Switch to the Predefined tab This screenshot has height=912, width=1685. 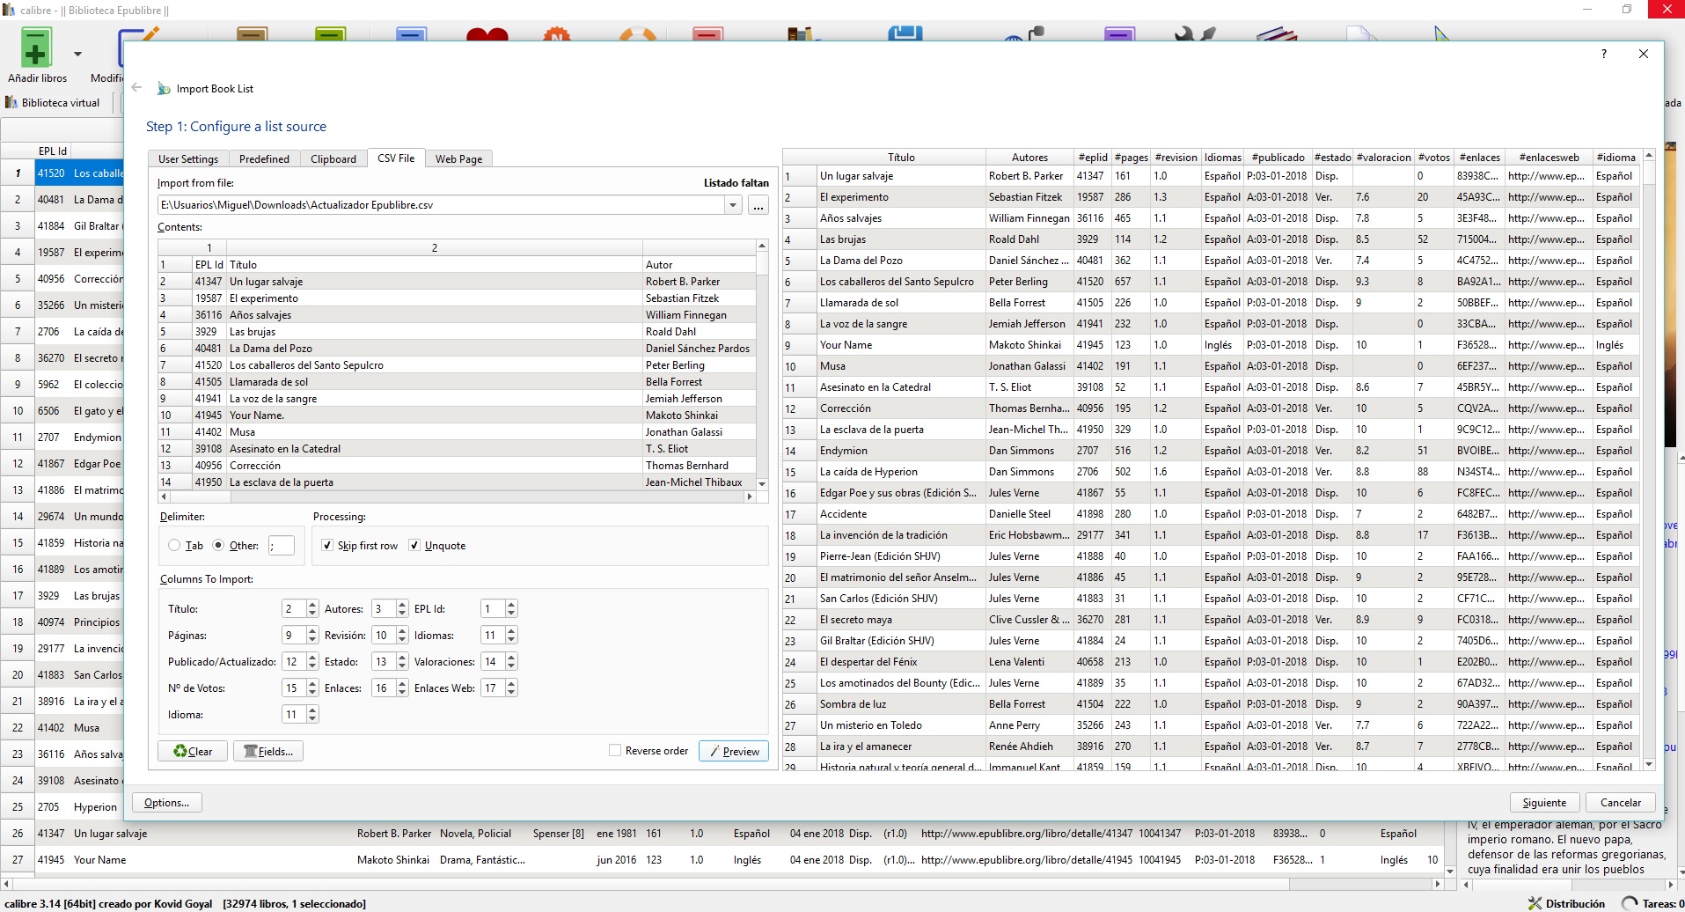(264, 159)
